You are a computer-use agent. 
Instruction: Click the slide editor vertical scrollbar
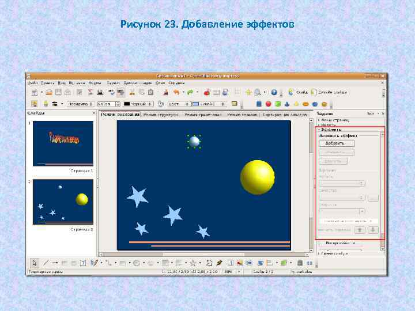(x=311, y=185)
